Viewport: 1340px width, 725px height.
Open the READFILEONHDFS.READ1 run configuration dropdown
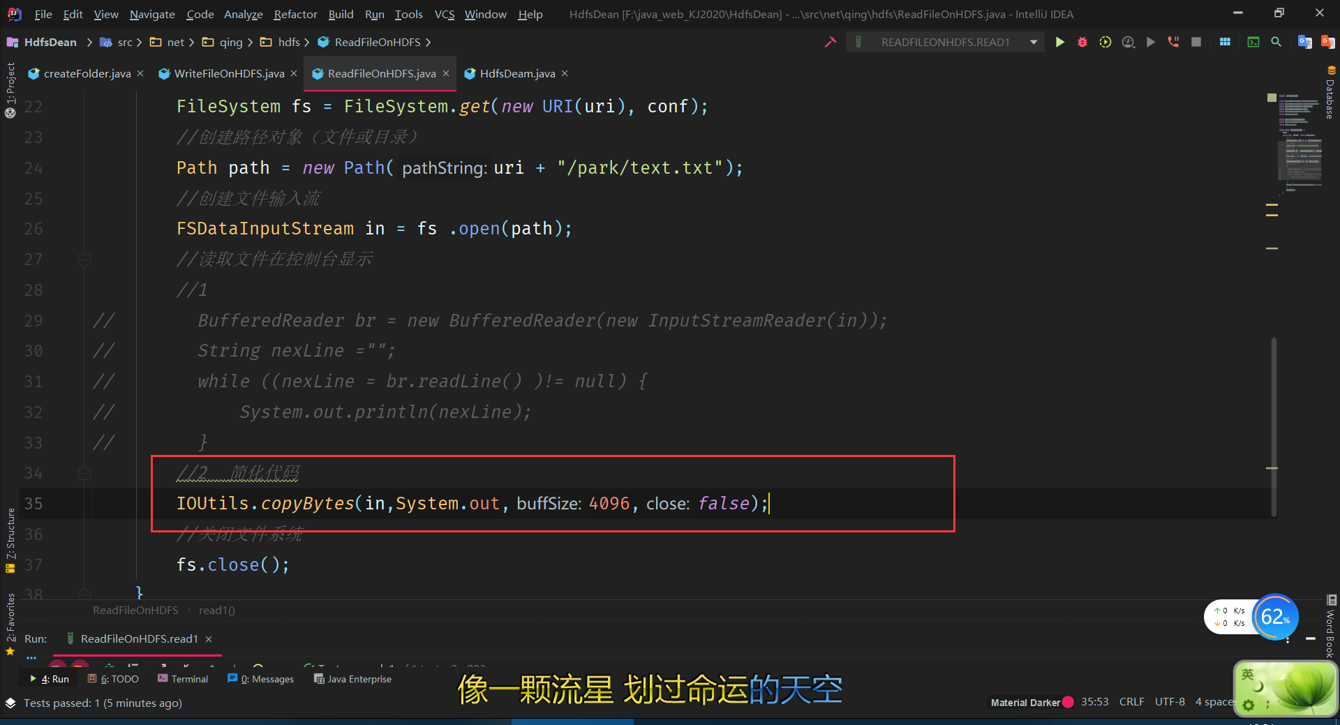coord(946,42)
